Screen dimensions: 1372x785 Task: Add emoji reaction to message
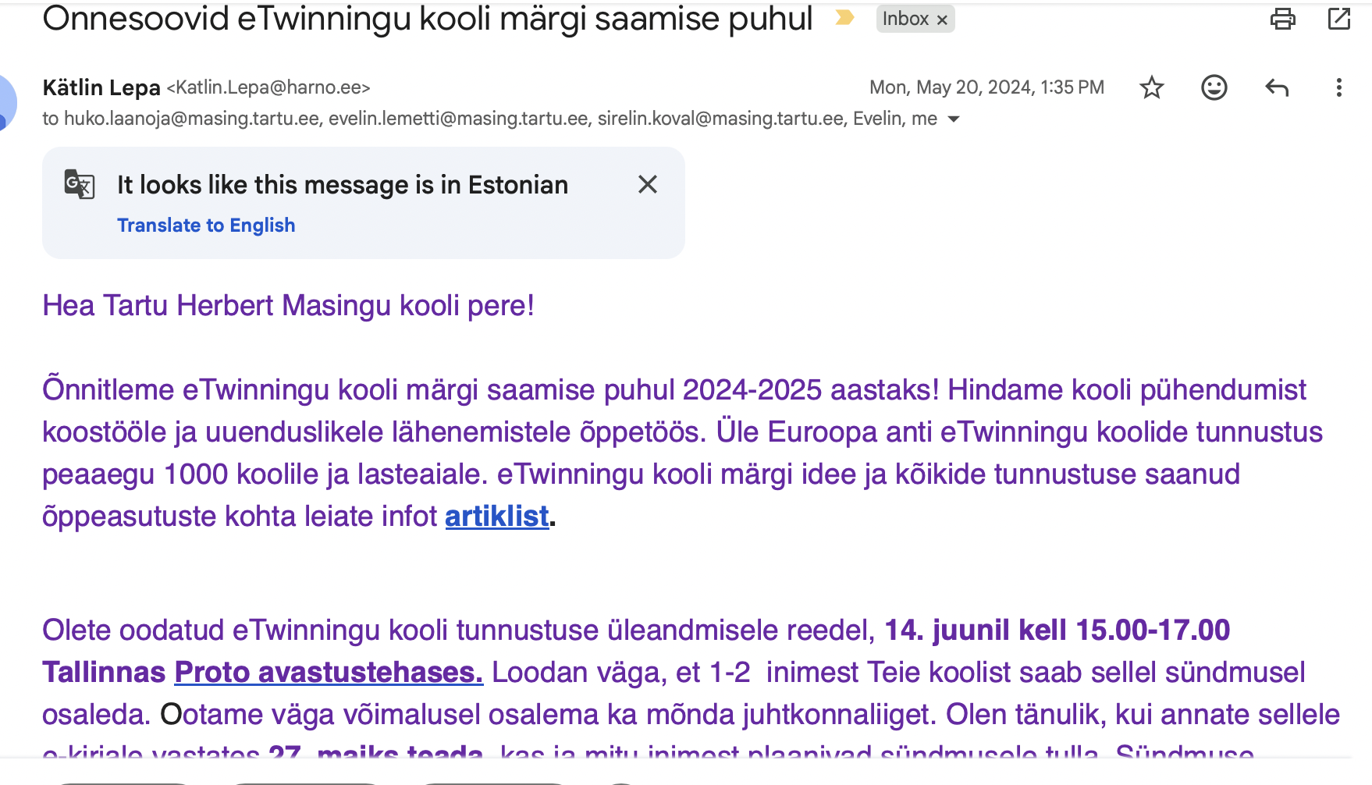pyautogui.click(x=1214, y=87)
